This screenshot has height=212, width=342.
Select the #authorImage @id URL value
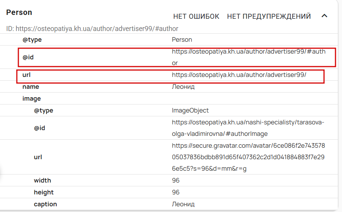248,128
